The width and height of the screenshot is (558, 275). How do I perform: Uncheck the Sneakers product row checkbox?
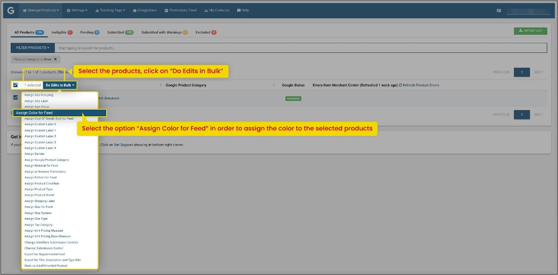tap(15, 97)
